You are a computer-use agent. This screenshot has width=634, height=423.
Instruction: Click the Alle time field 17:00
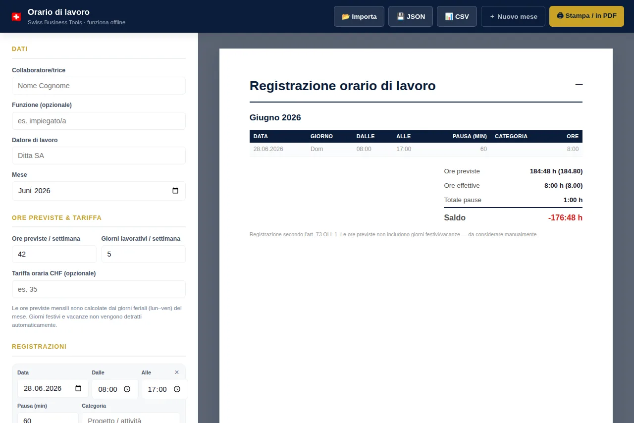[x=164, y=389]
